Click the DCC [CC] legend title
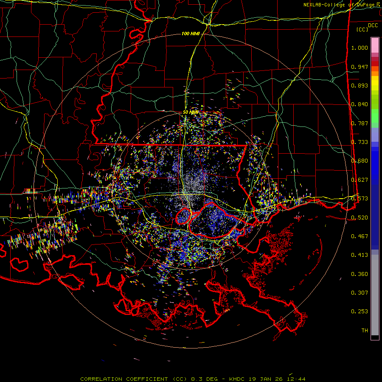Screen dimensions: 382x382 pos(367,27)
